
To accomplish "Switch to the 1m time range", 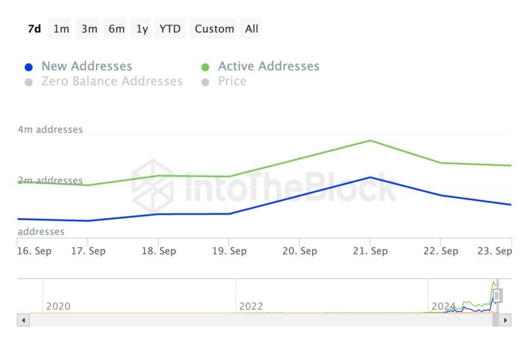I will 61,29.
